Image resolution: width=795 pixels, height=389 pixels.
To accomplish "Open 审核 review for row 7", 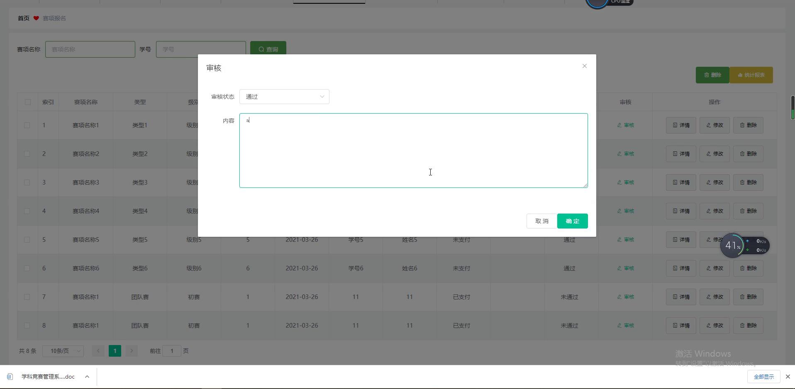I will [625, 297].
